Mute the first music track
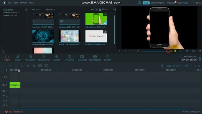 (x=7, y=101)
